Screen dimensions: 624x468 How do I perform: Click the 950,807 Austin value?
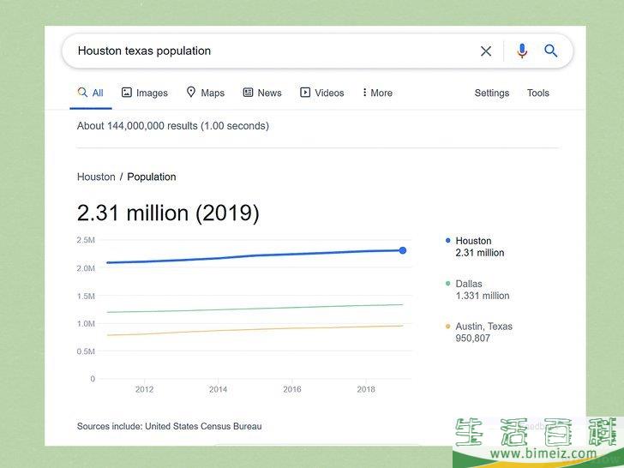coord(473,339)
